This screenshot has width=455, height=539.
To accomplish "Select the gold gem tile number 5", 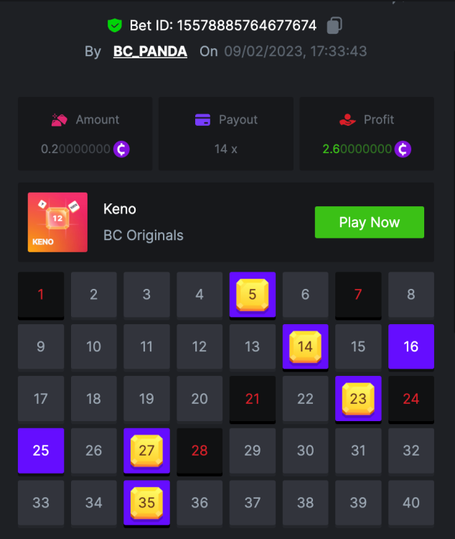I will pos(253,295).
